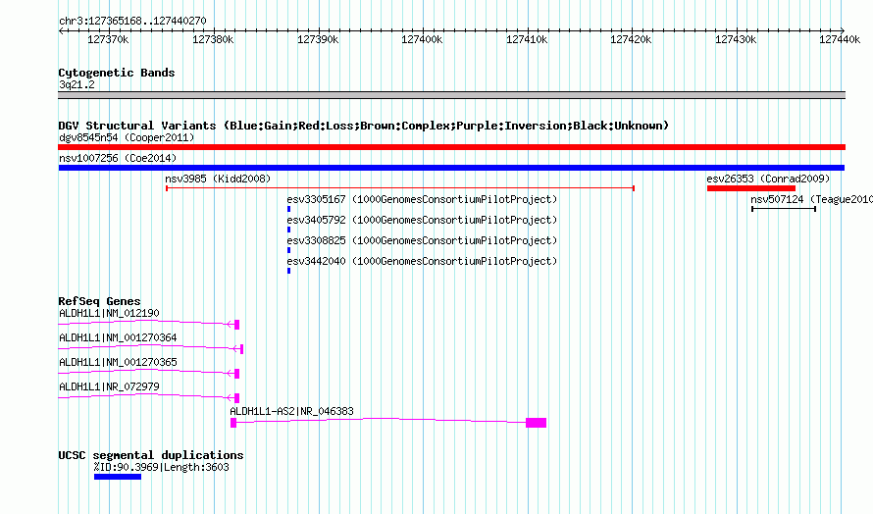Click the ALDH1L1|NM_001270365 transcript exon block
Viewport: 873px width, 514px height.
coord(236,374)
